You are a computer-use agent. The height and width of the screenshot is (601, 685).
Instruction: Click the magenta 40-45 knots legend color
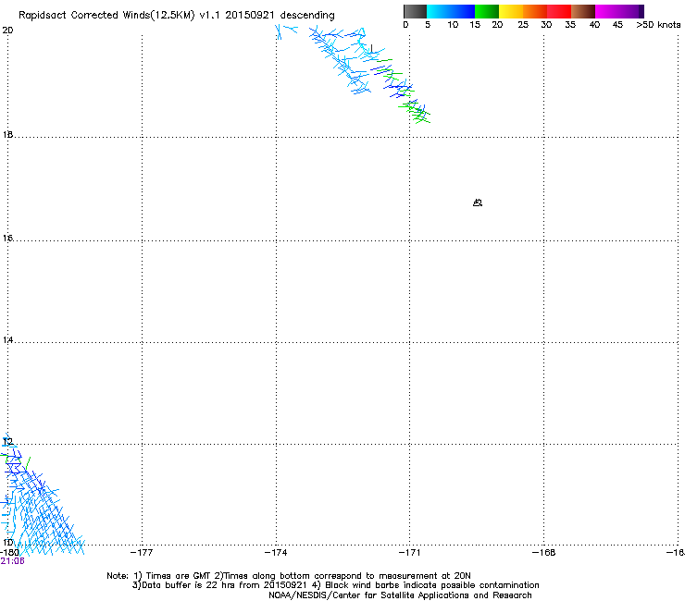point(607,11)
